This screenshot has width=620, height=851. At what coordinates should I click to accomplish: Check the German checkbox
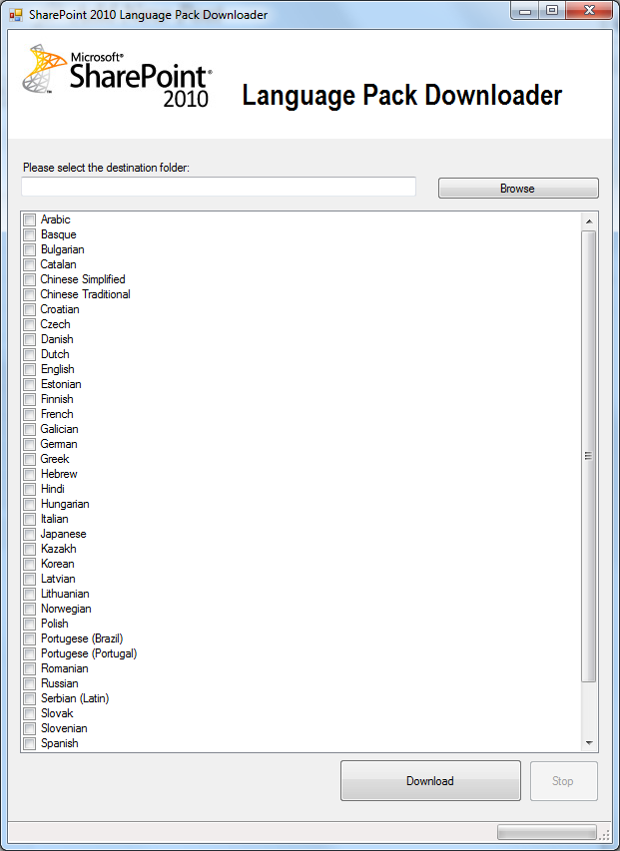[x=30, y=445]
